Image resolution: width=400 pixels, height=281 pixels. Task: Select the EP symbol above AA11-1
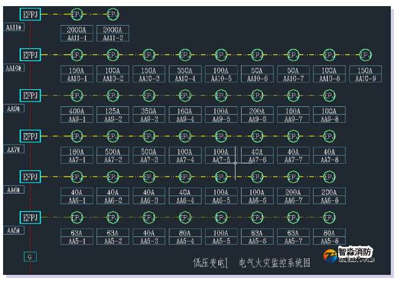click(76, 14)
